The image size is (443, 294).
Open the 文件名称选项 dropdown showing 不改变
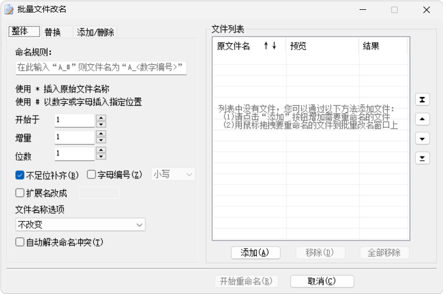81,225
